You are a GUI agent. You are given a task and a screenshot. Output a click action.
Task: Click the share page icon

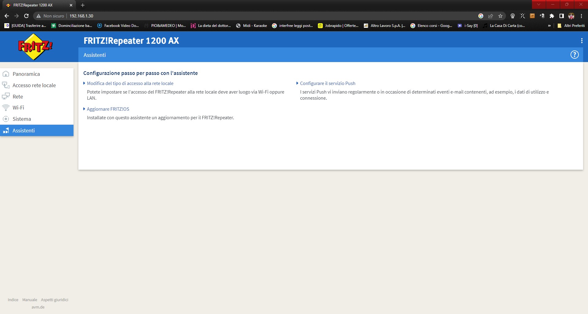pos(491,16)
